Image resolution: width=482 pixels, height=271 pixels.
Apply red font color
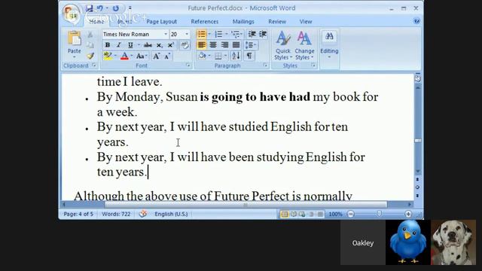[124, 56]
